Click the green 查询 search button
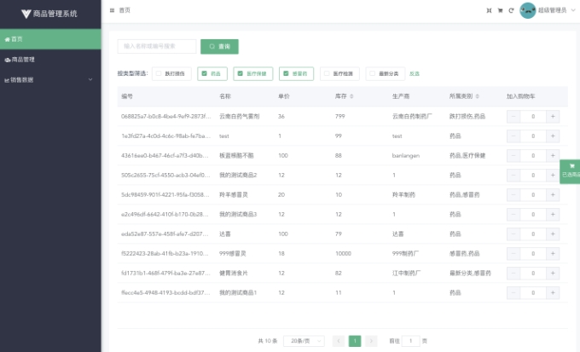The height and width of the screenshot is (352, 580). click(x=219, y=47)
